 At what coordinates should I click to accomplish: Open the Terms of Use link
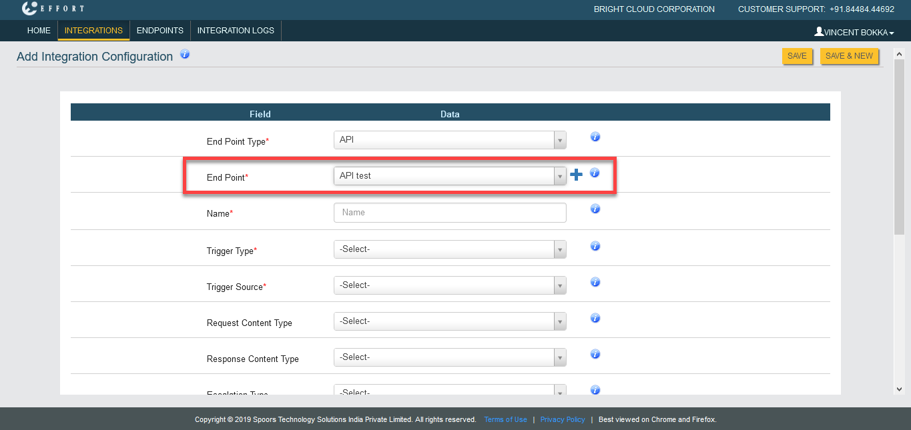[505, 420]
